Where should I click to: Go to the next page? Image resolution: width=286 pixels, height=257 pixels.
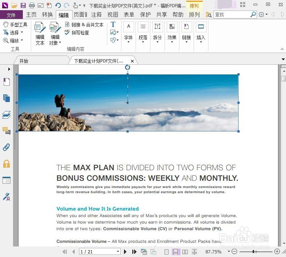(125, 252)
